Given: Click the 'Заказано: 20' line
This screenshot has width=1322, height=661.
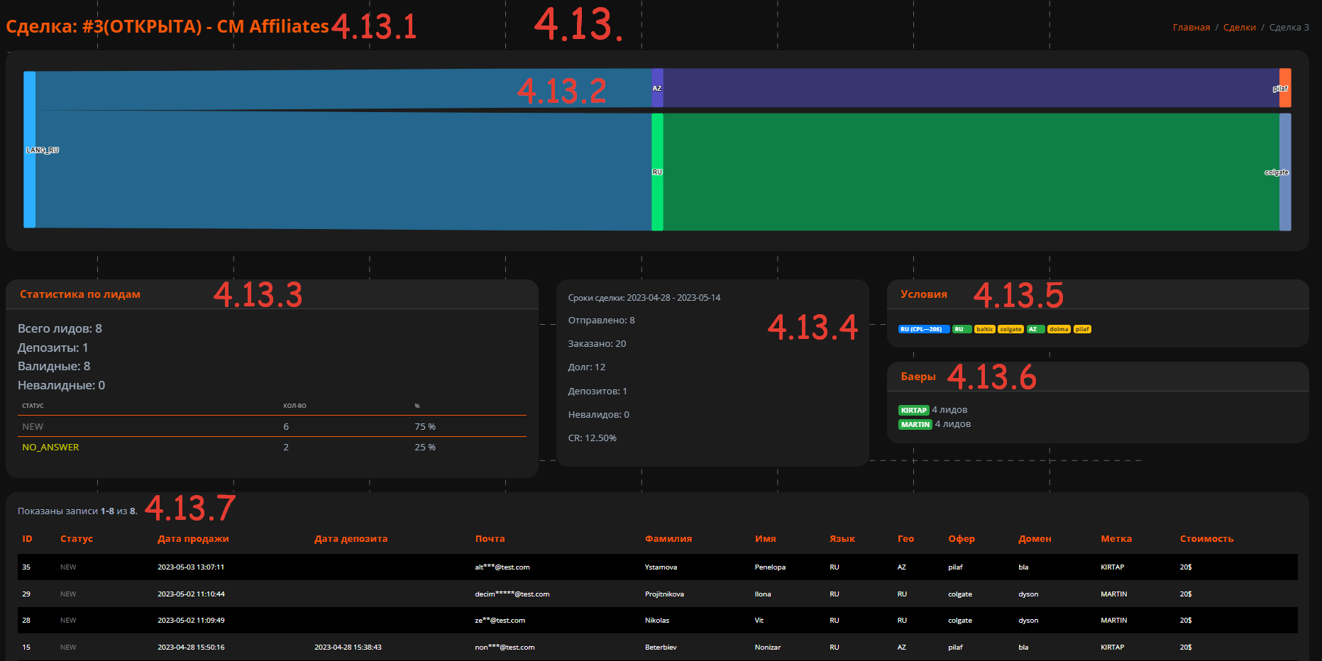Looking at the screenshot, I should [597, 344].
